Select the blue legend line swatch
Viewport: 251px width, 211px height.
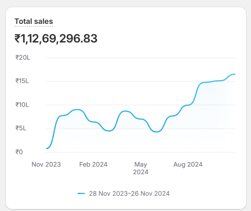[x=81, y=193]
